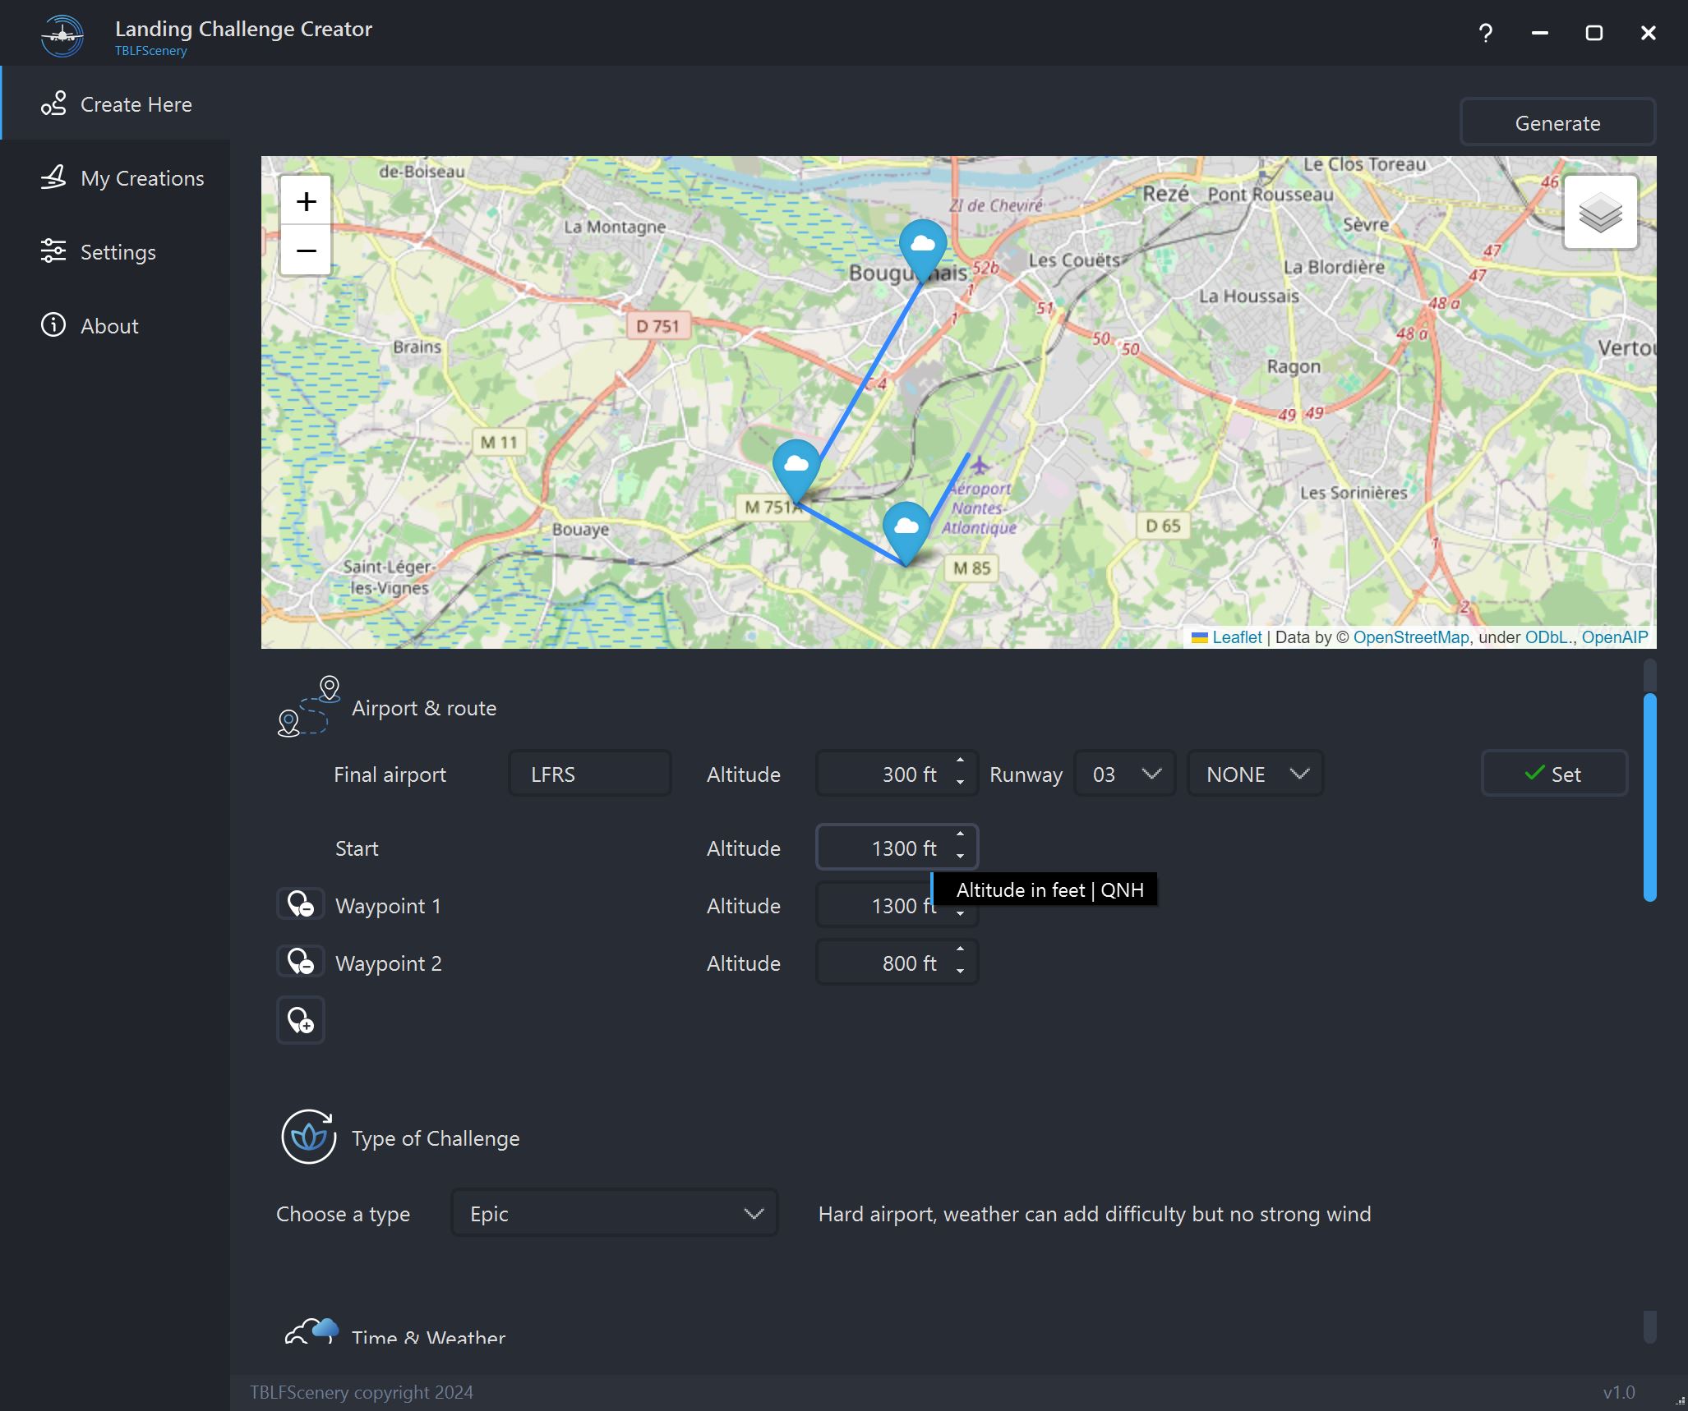Open the Epic challenge type dropdown
The height and width of the screenshot is (1411, 1688).
click(614, 1213)
